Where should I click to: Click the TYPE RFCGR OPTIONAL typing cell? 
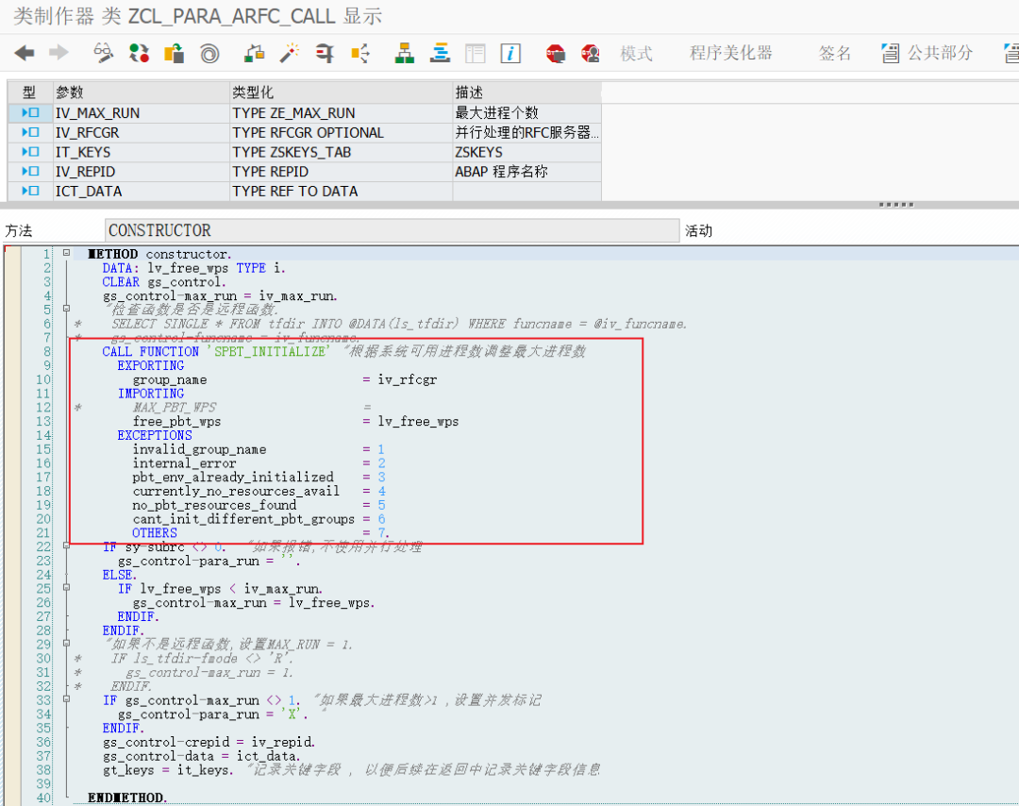point(342,132)
